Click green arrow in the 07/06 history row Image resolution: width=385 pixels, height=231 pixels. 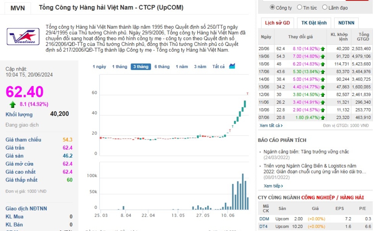(x=323, y=118)
